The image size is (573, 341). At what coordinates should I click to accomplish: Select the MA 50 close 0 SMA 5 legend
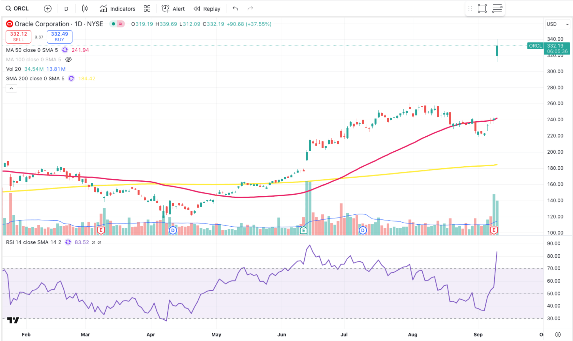point(32,50)
